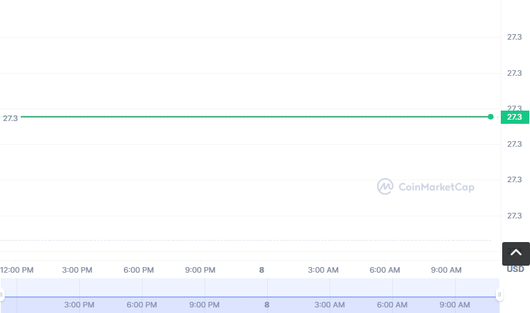Select date 8 on the chart time axis
The width and height of the screenshot is (530, 313).
pyautogui.click(x=262, y=270)
